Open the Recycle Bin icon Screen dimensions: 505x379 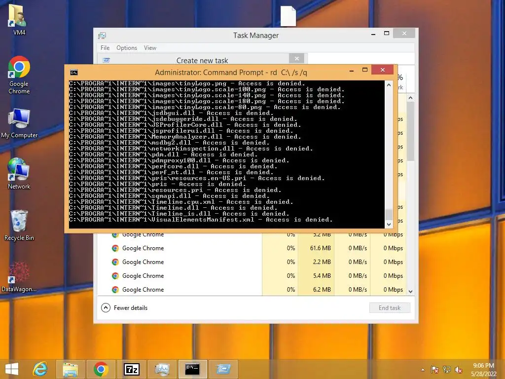[x=19, y=225]
